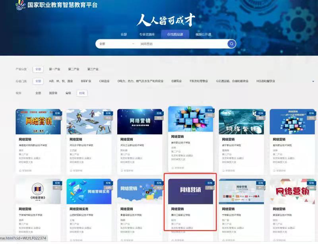Choose the E建筑业 industry filter
Viewport: 318px width, 244px height.
pos(176,81)
